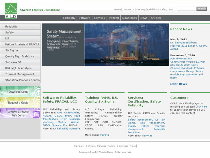Open Request a Private Web Demo

coord(20,113)
